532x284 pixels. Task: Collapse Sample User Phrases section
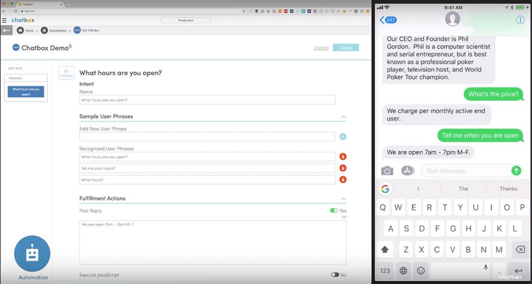click(x=343, y=117)
